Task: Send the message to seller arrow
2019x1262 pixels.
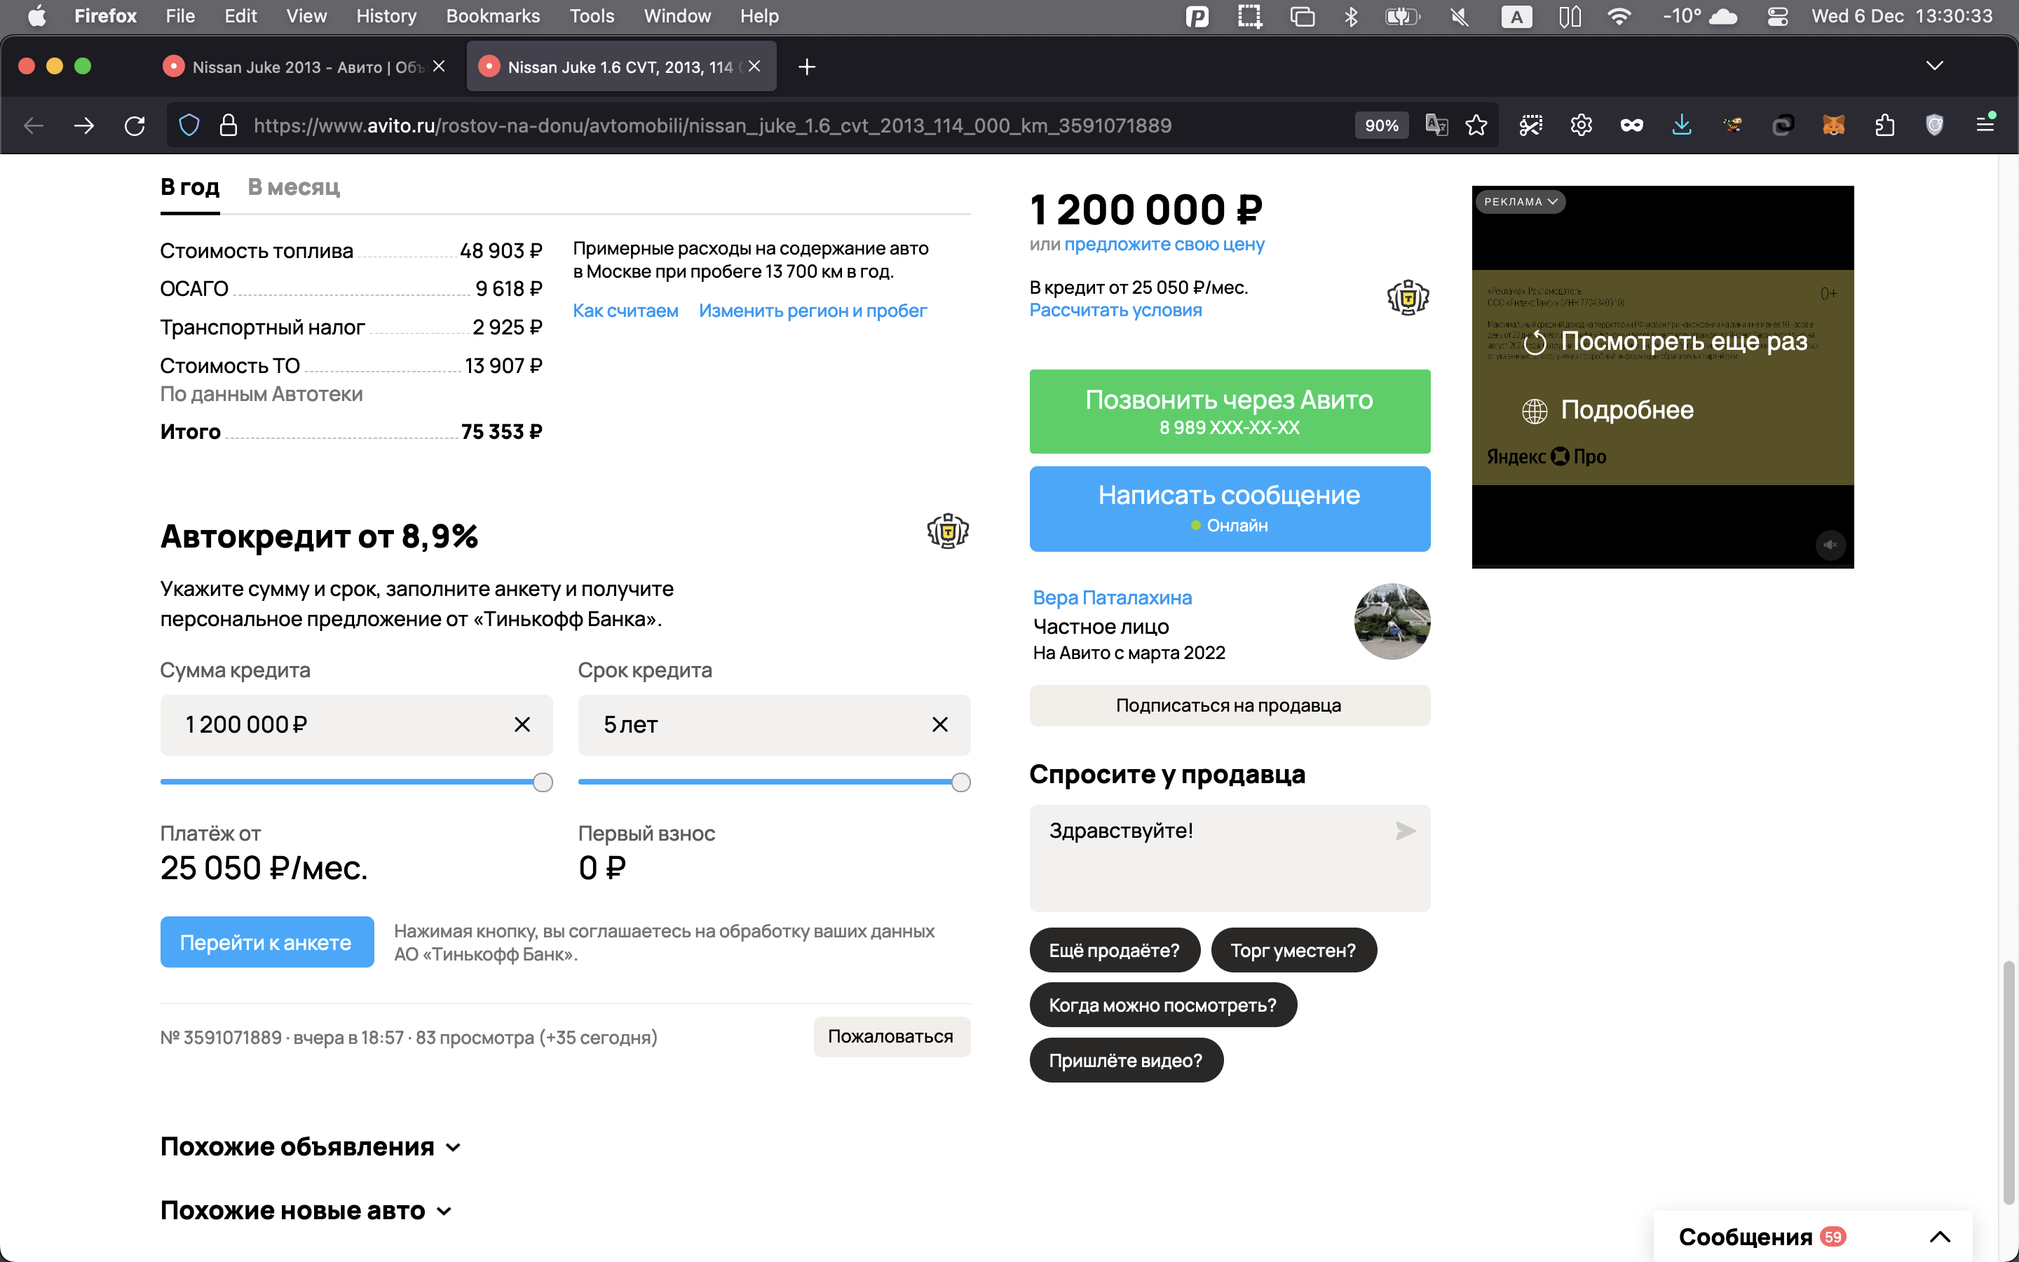Action: [x=1405, y=831]
